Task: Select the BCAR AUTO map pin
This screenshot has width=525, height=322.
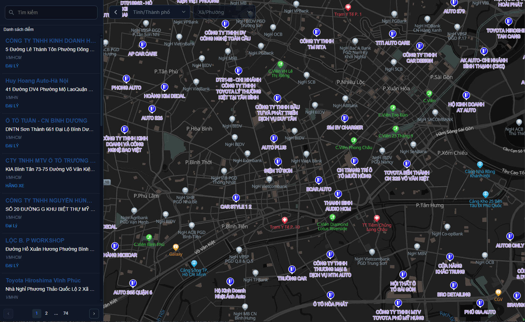Action: tap(319, 180)
